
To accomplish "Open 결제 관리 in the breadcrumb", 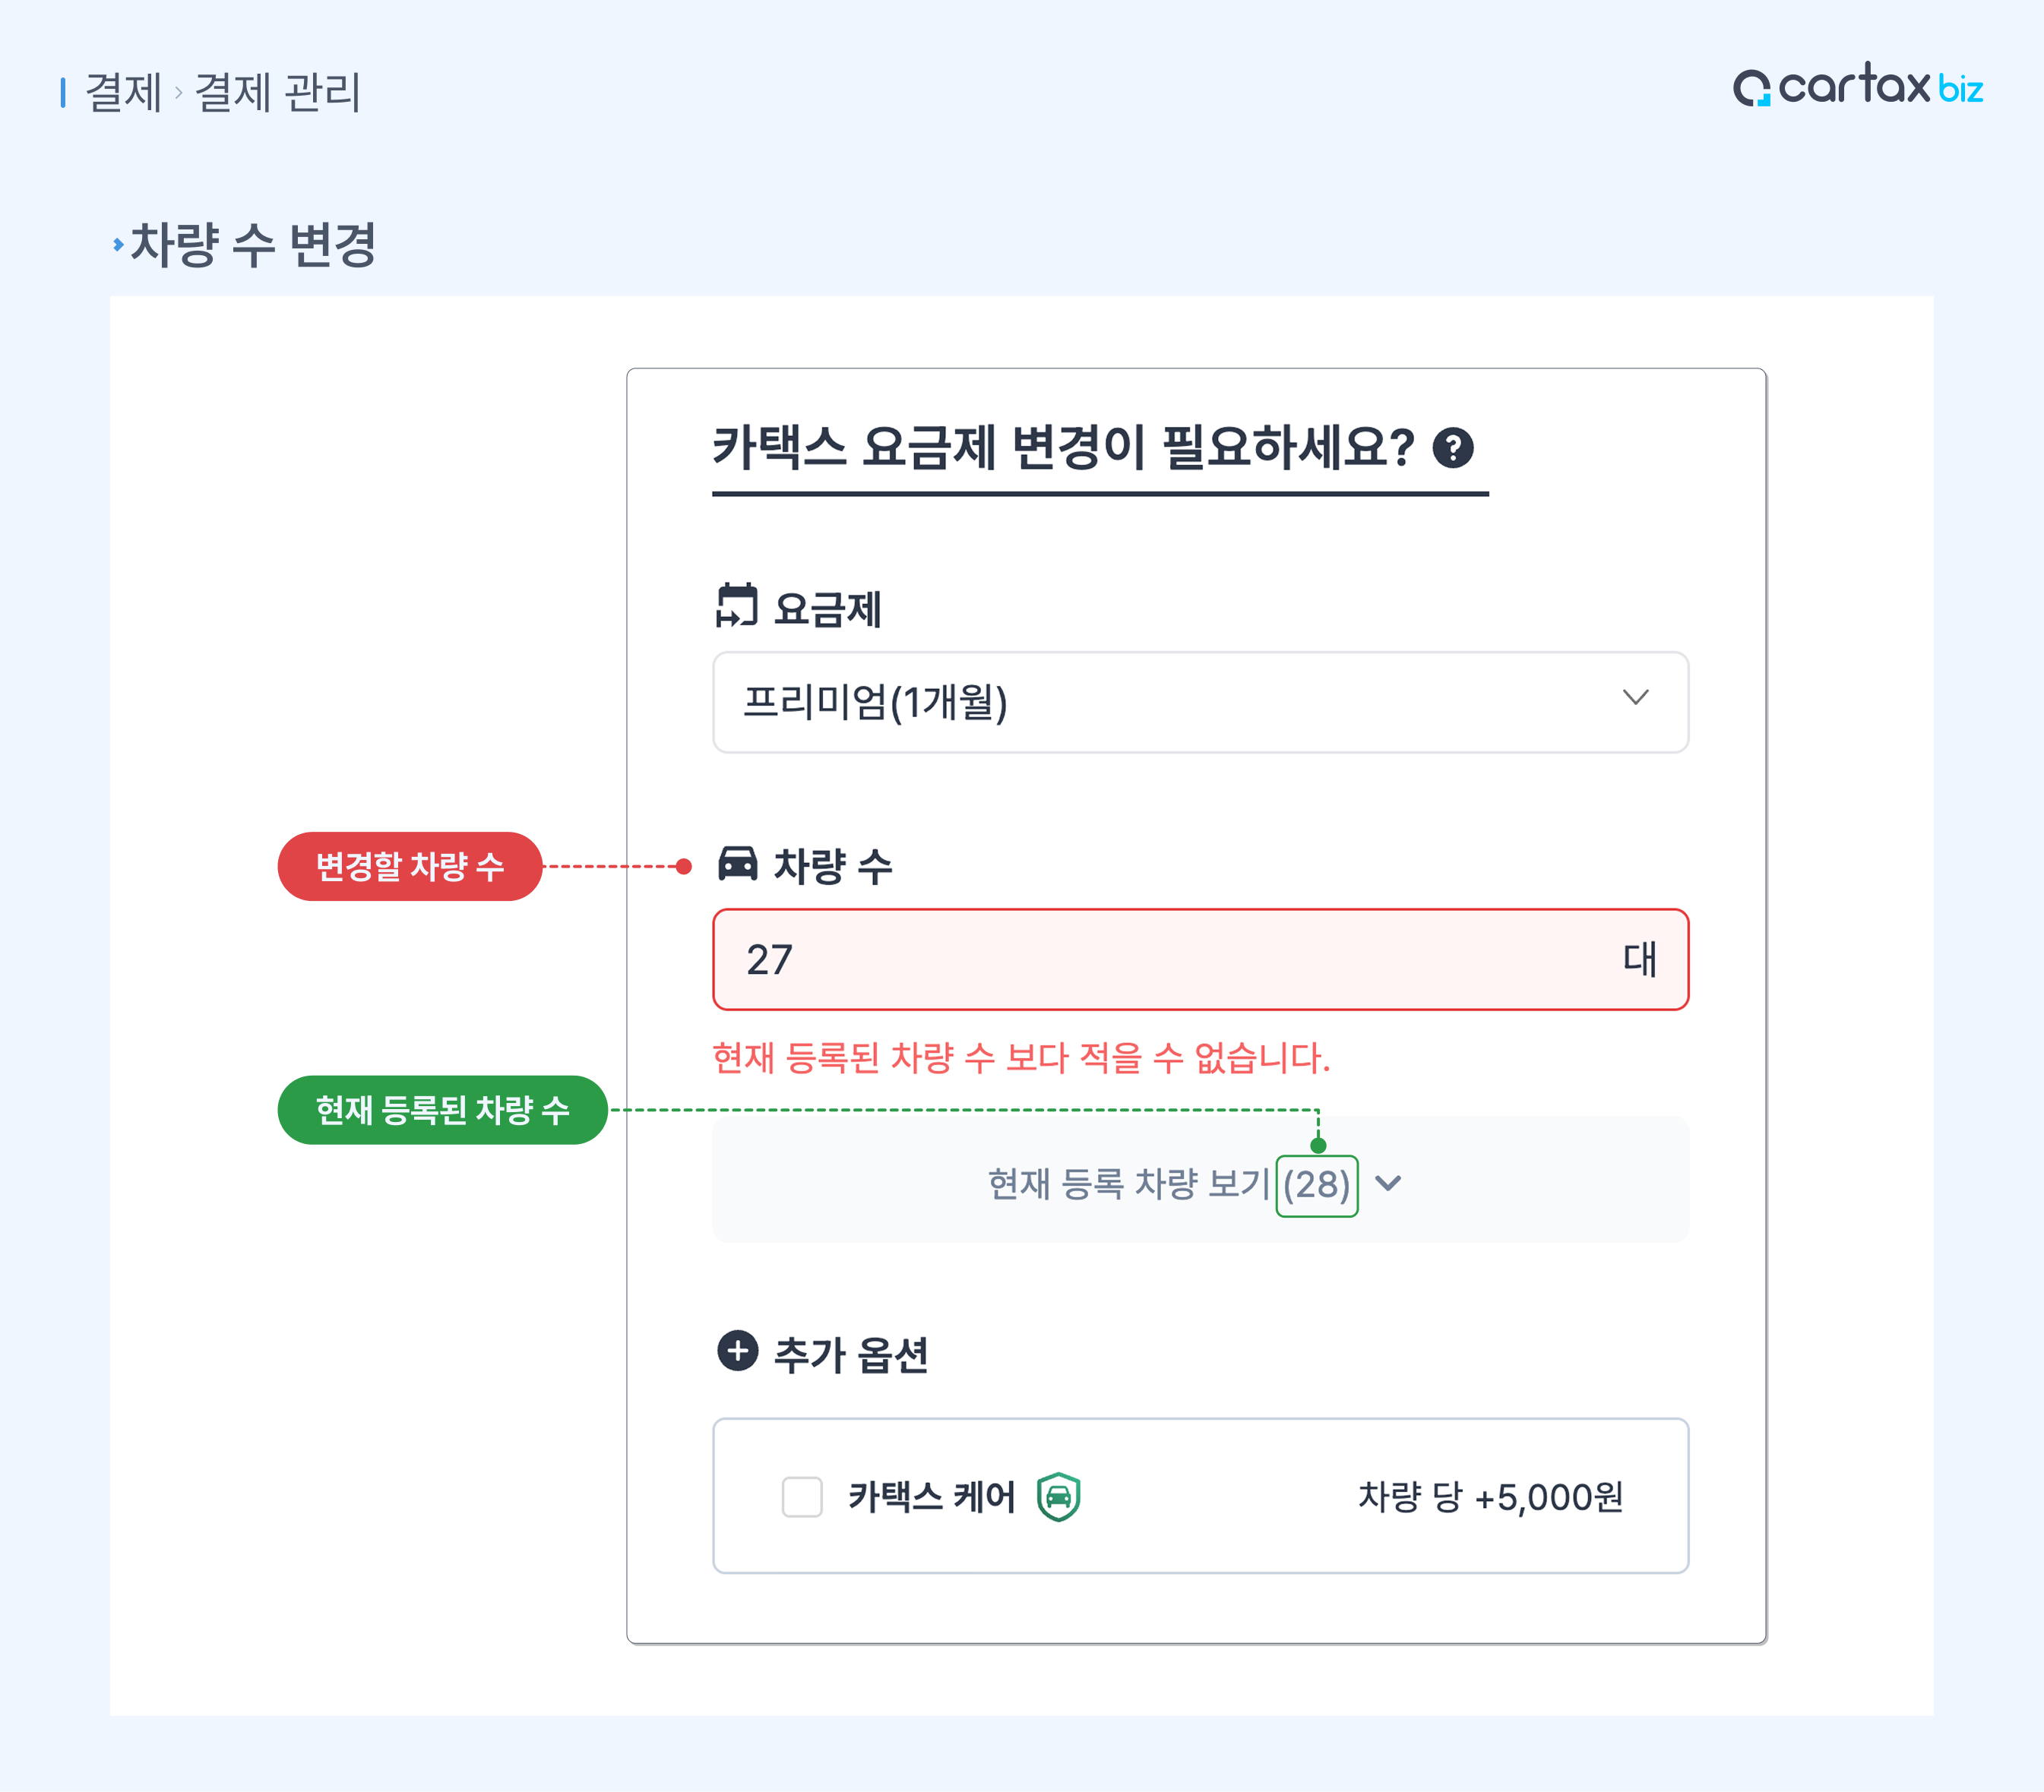I will pyautogui.click(x=277, y=93).
